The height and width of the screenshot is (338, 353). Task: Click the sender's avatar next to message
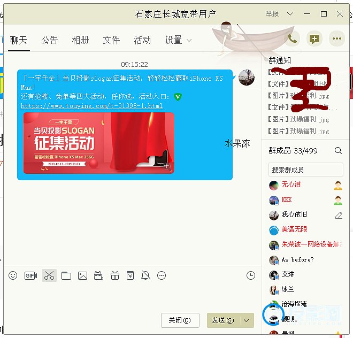(x=247, y=78)
